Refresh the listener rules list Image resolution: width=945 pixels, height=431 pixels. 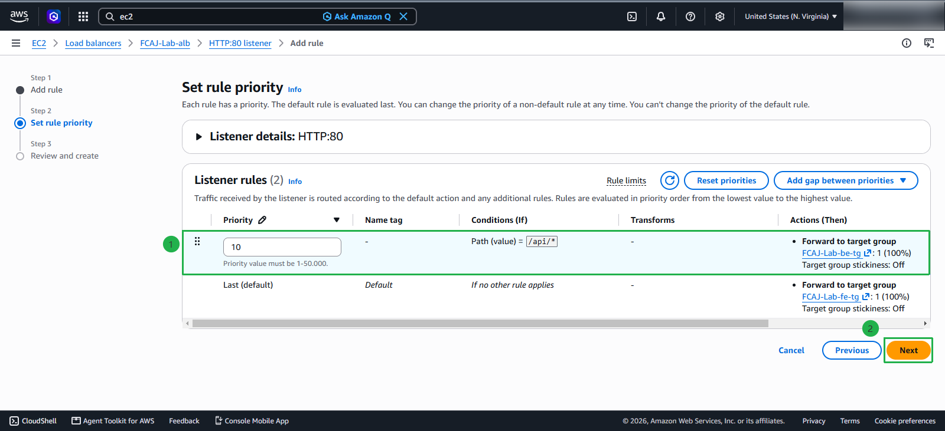coord(670,180)
